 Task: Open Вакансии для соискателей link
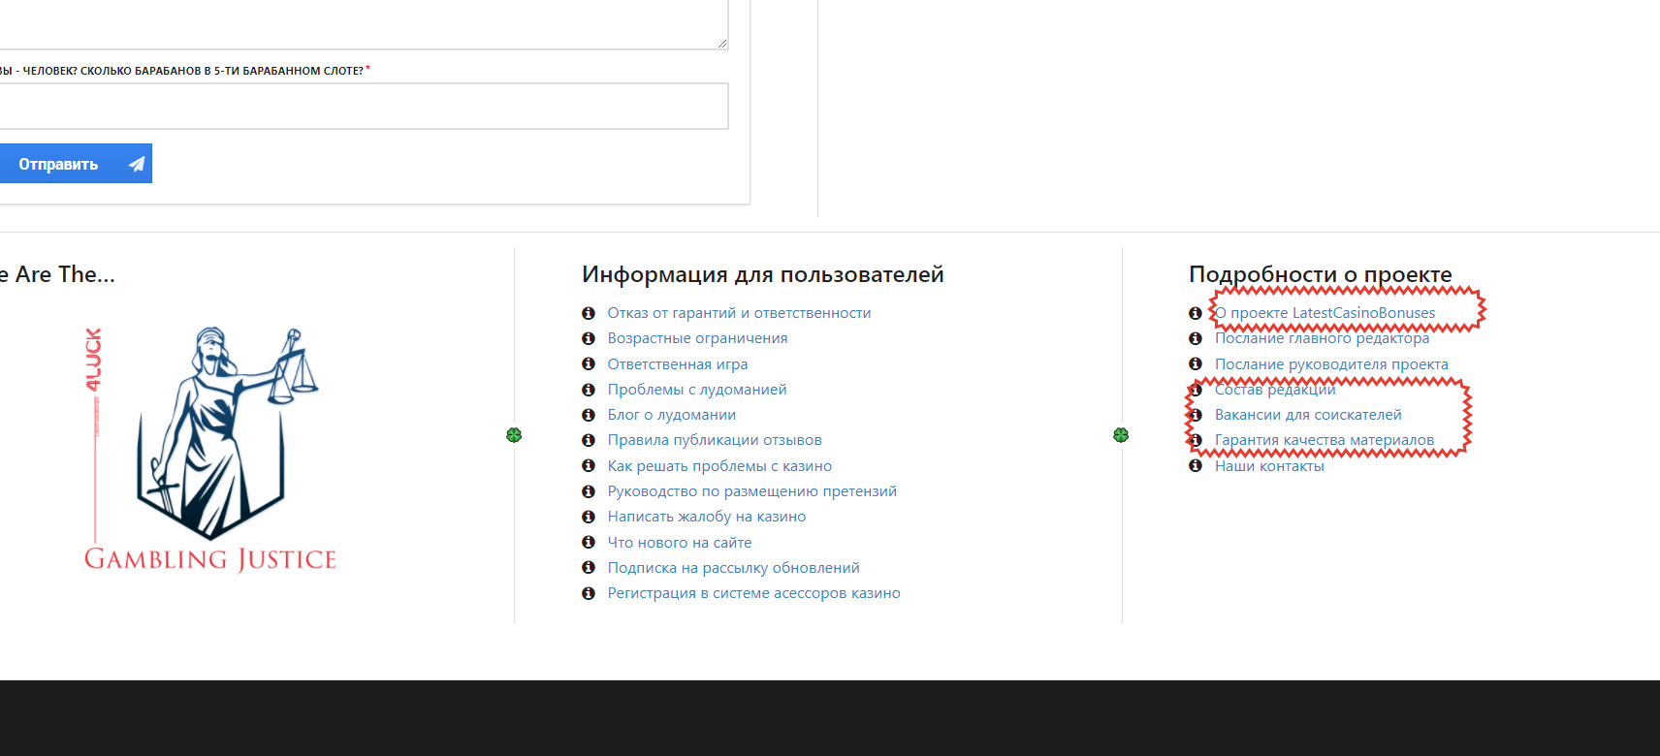pyautogui.click(x=1308, y=415)
